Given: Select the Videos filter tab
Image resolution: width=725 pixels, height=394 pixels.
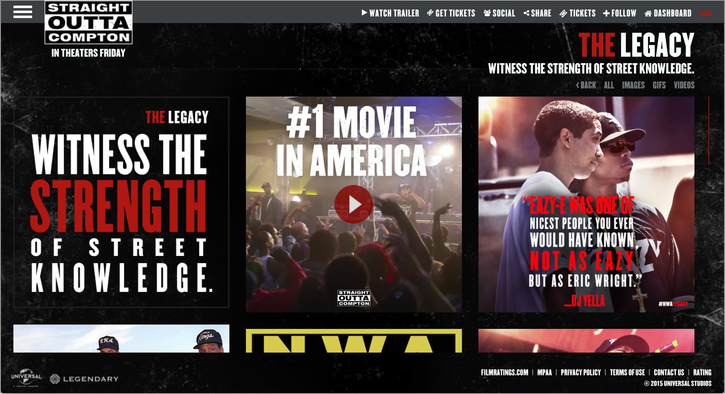Looking at the screenshot, I should pyautogui.click(x=684, y=85).
